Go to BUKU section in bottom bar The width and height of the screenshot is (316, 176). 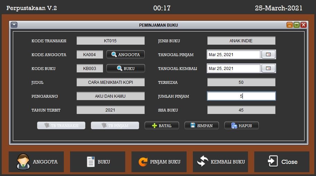click(x=98, y=162)
